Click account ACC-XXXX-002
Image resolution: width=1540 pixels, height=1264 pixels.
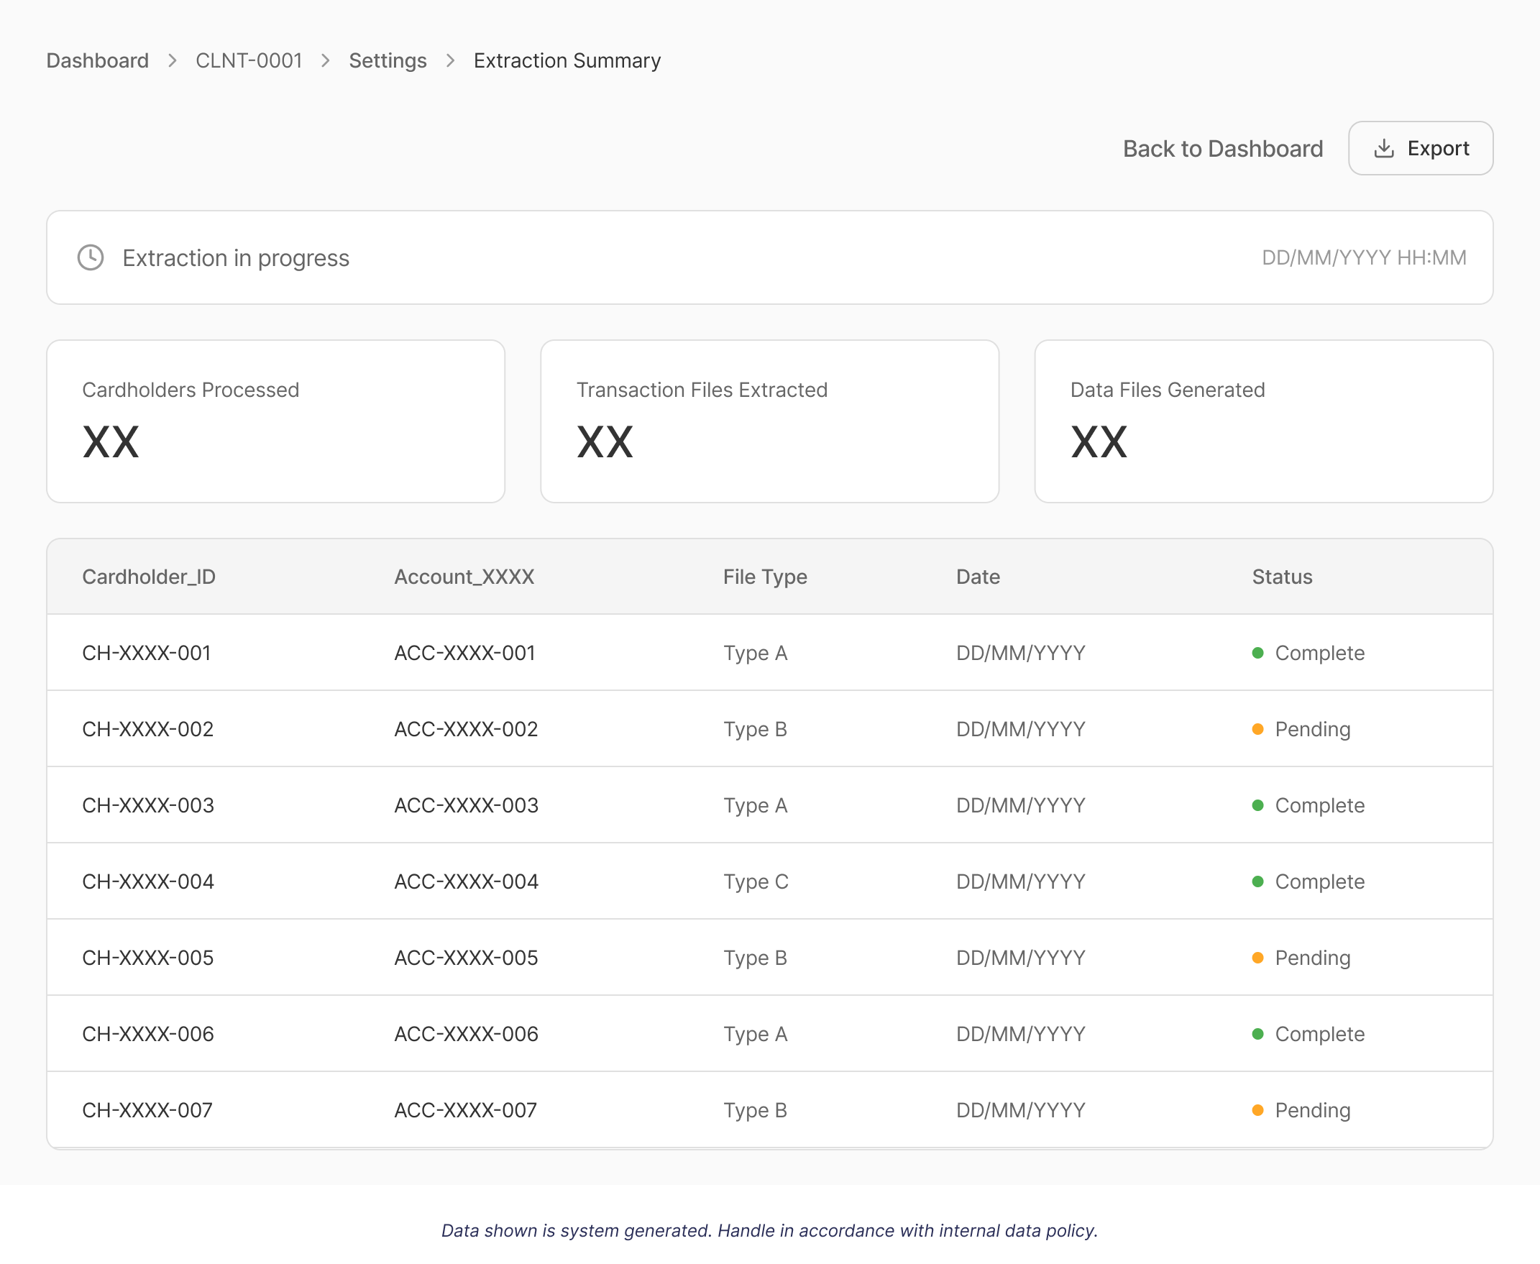tap(466, 730)
